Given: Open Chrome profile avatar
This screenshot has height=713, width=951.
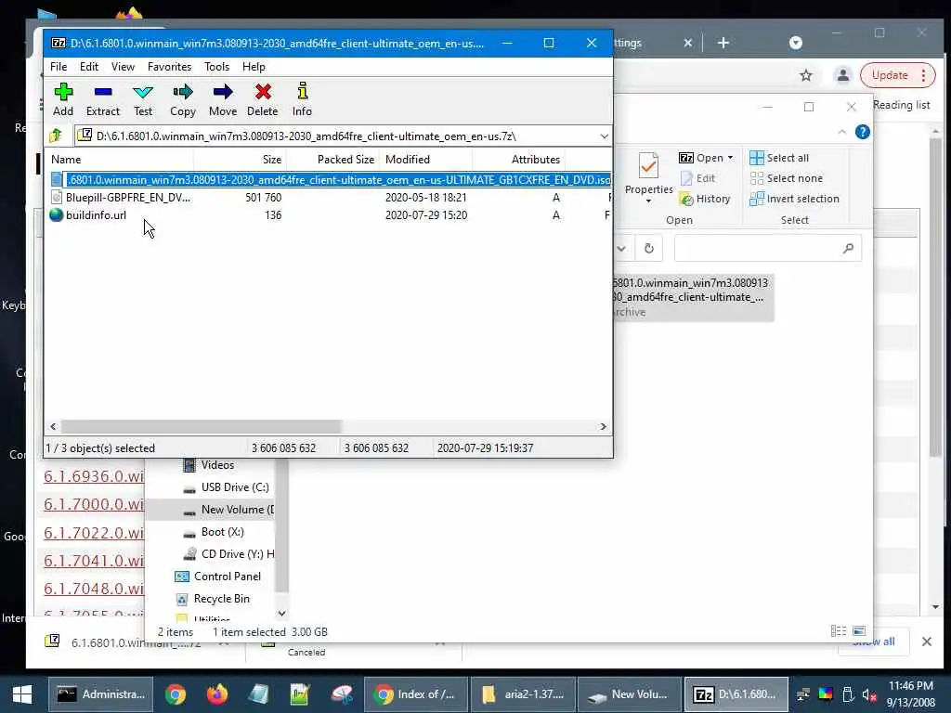Looking at the screenshot, I should pyautogui.click(x=842, y=75).
